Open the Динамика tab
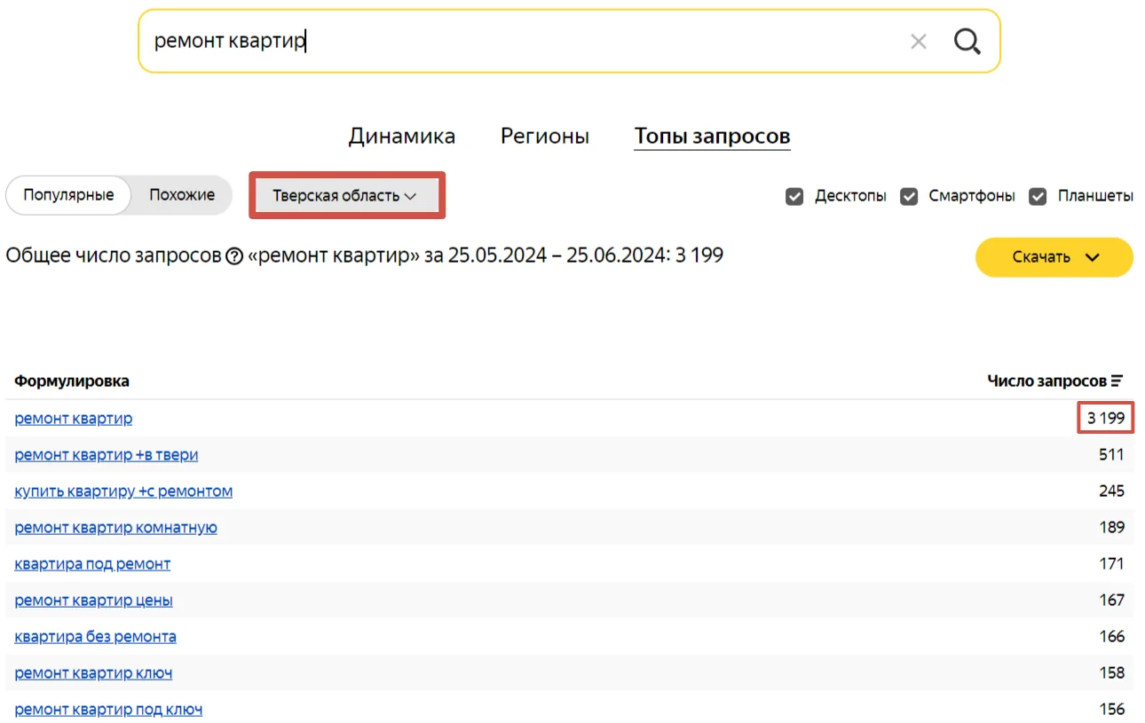Image resolution: width=1145 pixels, height=723 pixels. click(402, 137)
